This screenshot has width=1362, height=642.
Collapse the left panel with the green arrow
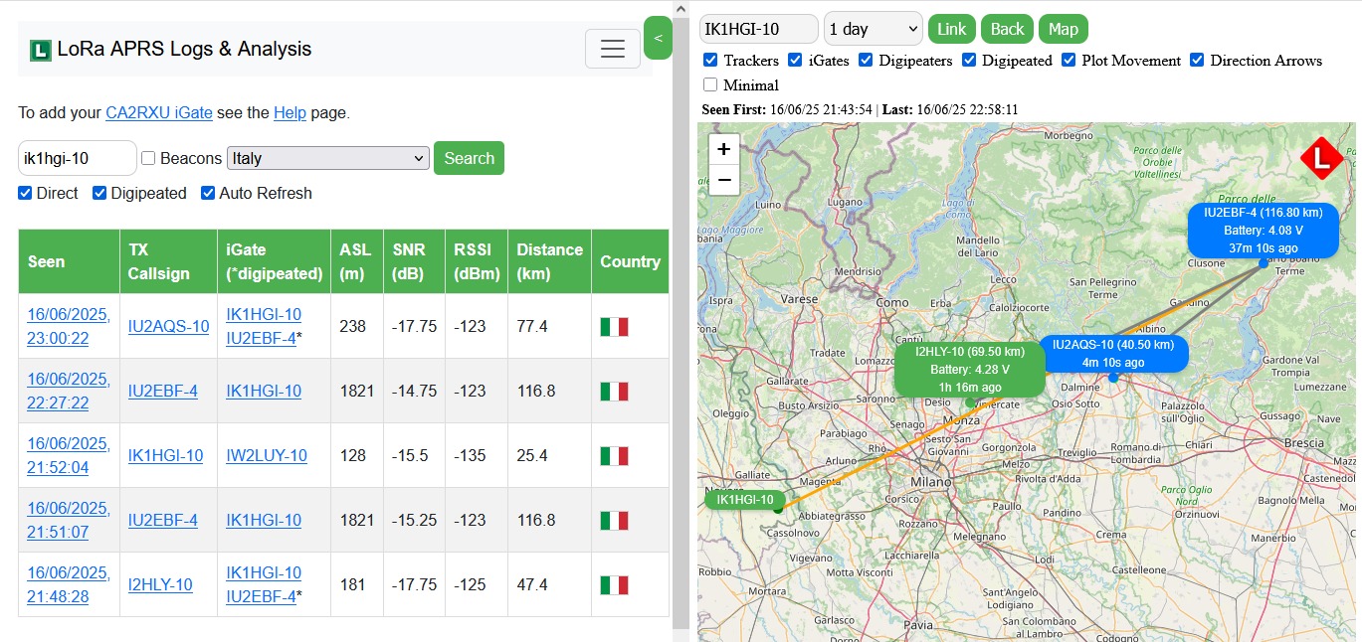point(658,39)
